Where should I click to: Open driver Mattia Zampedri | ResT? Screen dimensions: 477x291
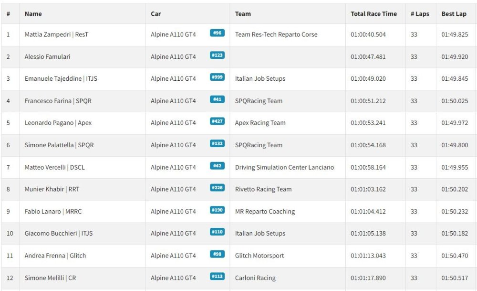click(x=57, y=34)
